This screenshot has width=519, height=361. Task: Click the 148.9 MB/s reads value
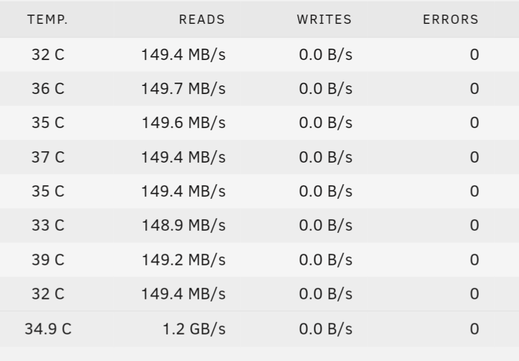tap(184, 225)
